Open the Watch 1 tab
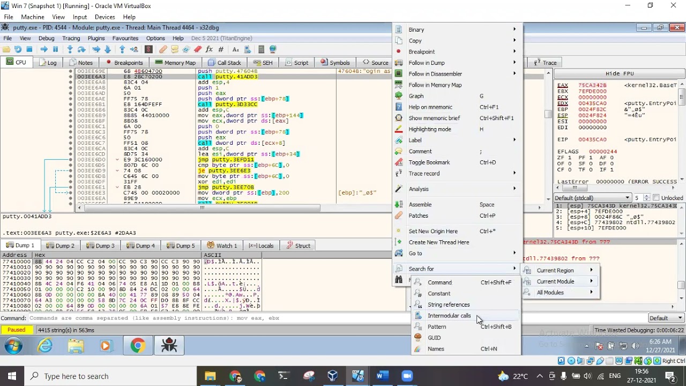Image resolution: width=686 pixels, height=386 pixels. (222, 246)
